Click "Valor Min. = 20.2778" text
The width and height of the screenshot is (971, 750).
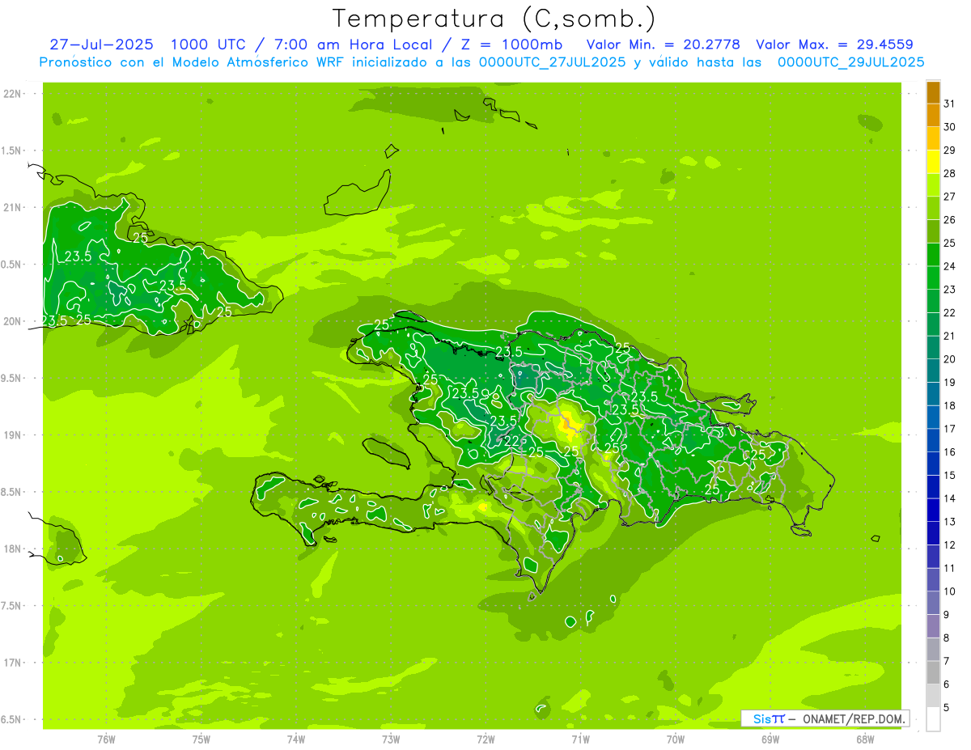click(x=663, y=44)
